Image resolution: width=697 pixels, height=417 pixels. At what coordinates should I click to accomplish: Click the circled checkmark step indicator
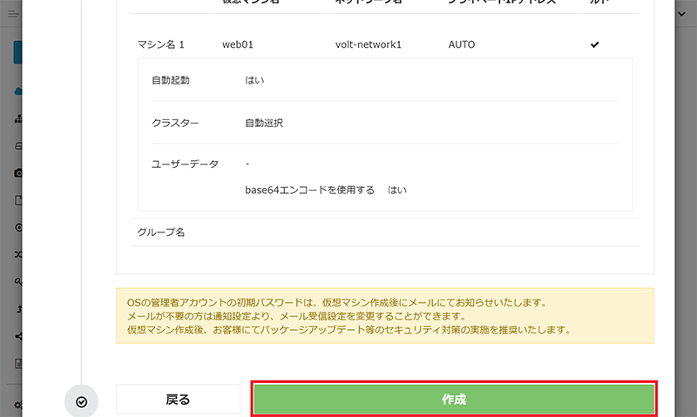point(81,401)
